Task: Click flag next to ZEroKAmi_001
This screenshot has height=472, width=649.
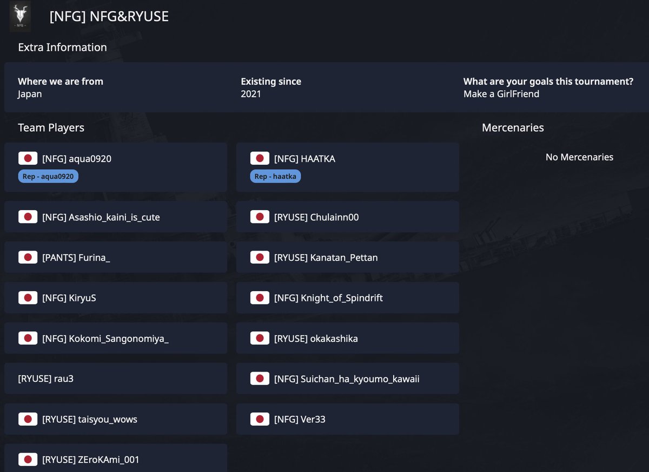Action: [28, 460]
